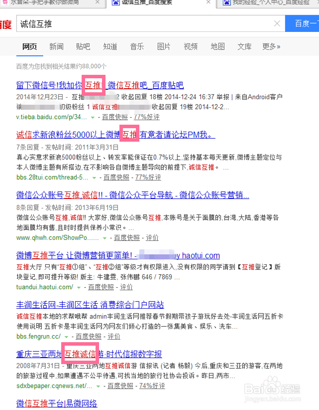319x410 pixels.
Task: Go to the 知道 tab
Action: click(110, 46)
